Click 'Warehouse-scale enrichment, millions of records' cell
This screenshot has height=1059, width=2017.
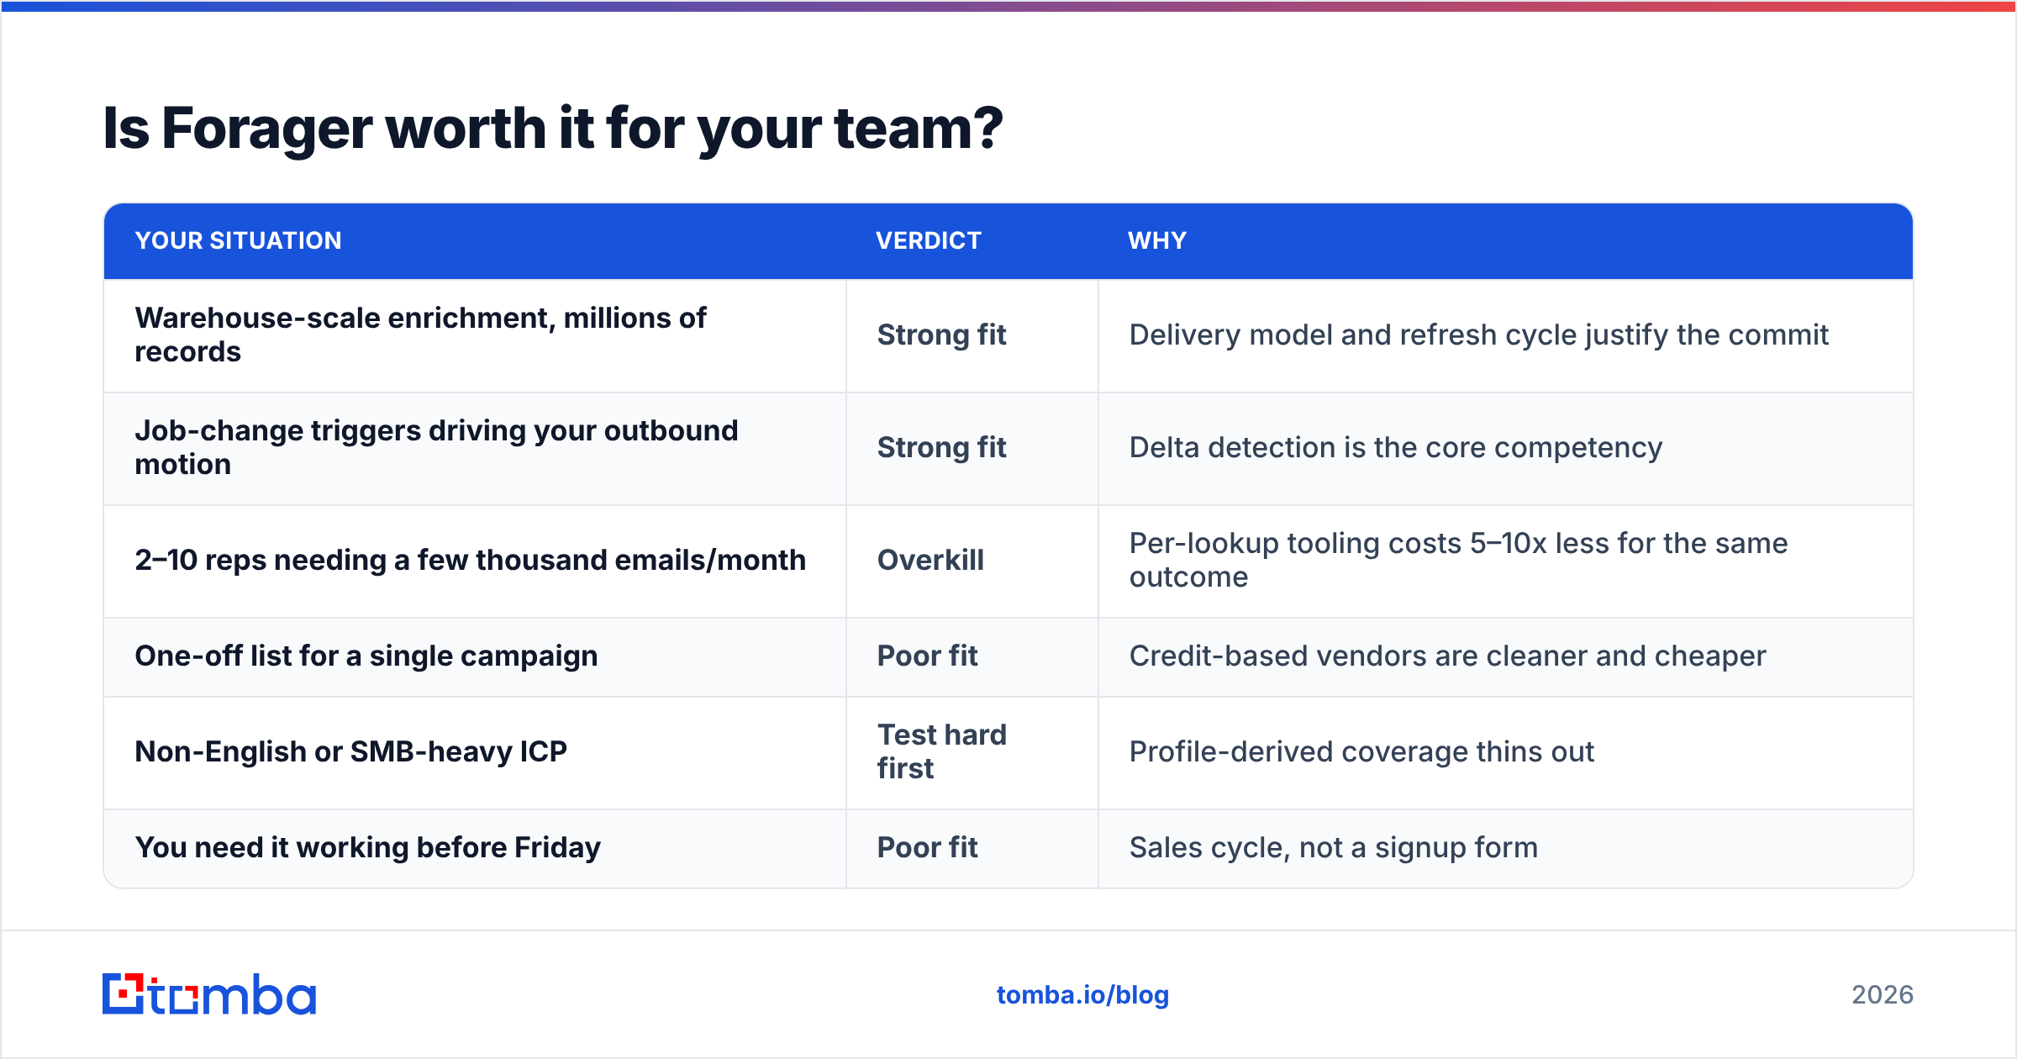(x=475, y=335)
